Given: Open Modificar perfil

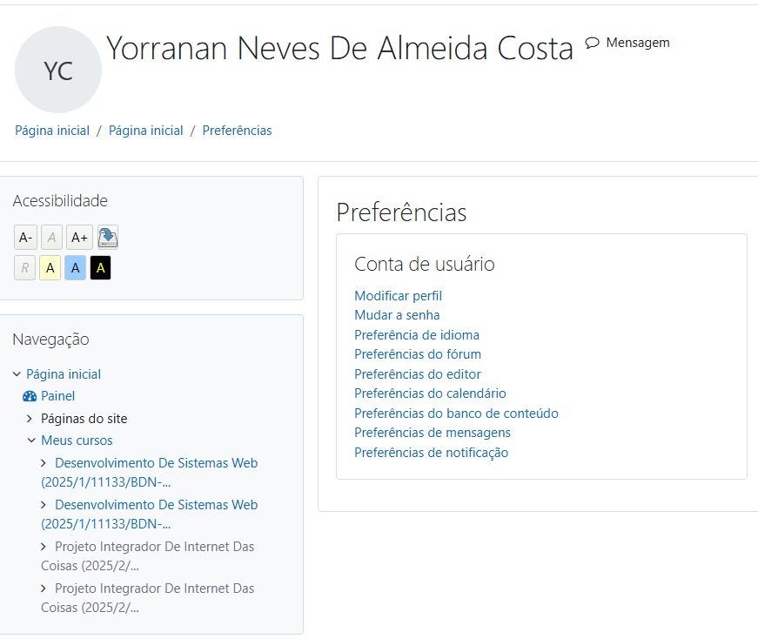Looking at the screenshot, I should point(399,295).
